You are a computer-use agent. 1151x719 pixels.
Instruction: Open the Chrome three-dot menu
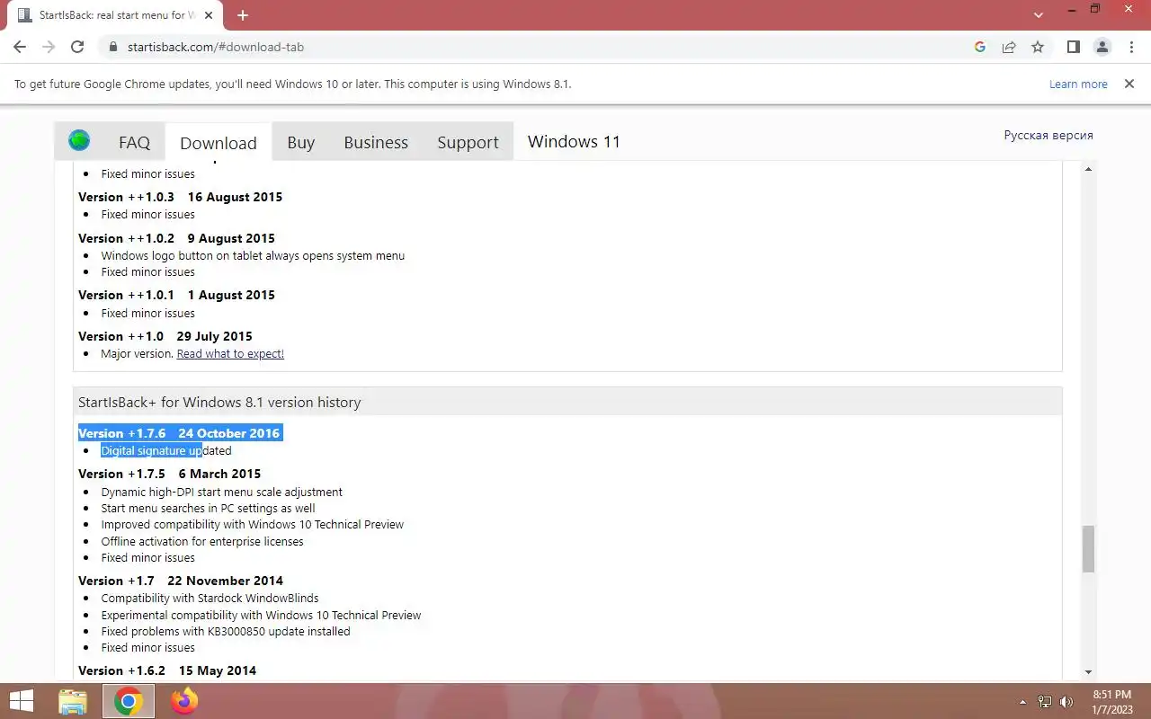(x=1130, y=47)
